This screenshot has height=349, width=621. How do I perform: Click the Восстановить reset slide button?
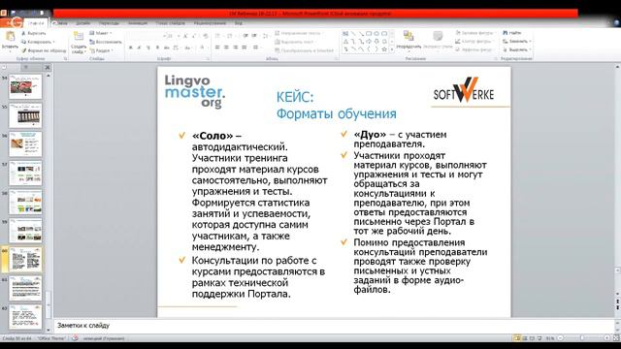click(x=105, y=42)
